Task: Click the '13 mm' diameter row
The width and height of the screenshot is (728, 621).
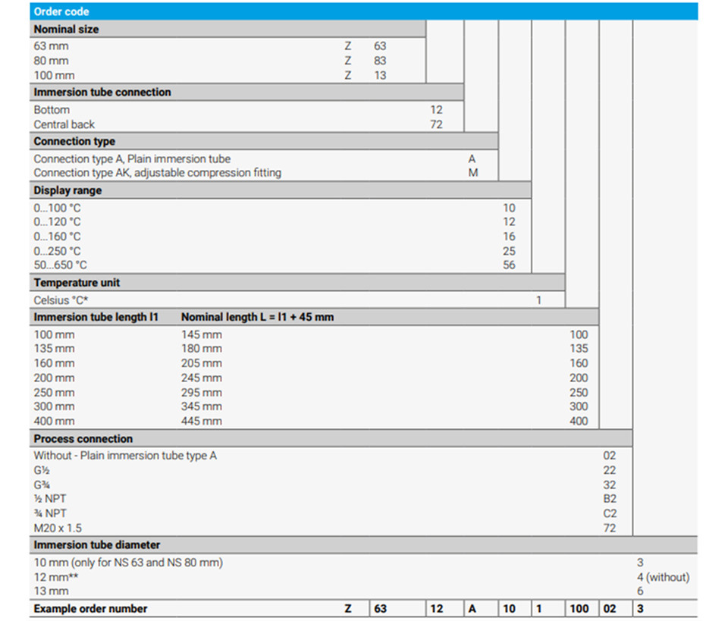Action: click(51, 591)
